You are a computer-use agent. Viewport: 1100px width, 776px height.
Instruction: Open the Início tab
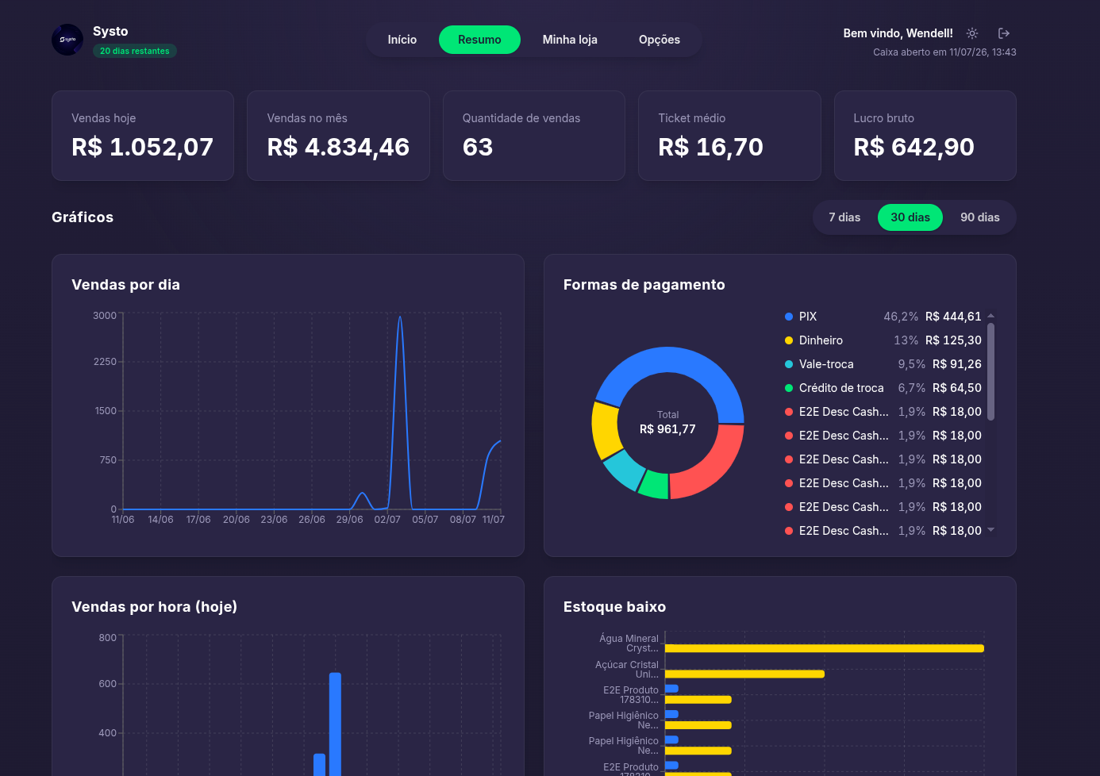tap(402, 40)
